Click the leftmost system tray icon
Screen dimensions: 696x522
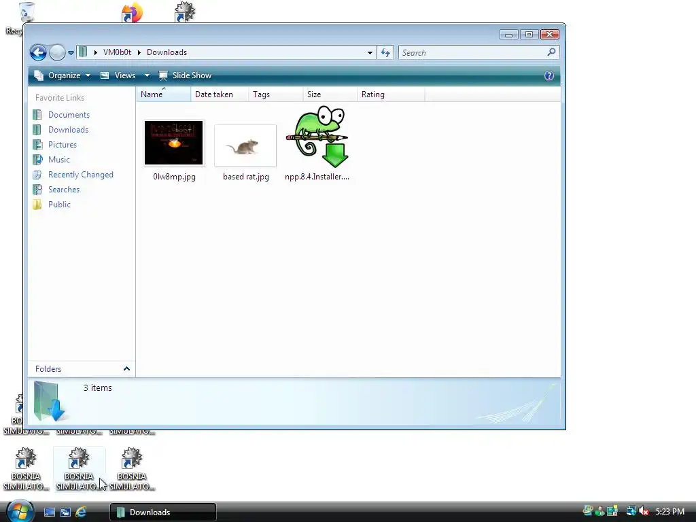coord(588,511)
